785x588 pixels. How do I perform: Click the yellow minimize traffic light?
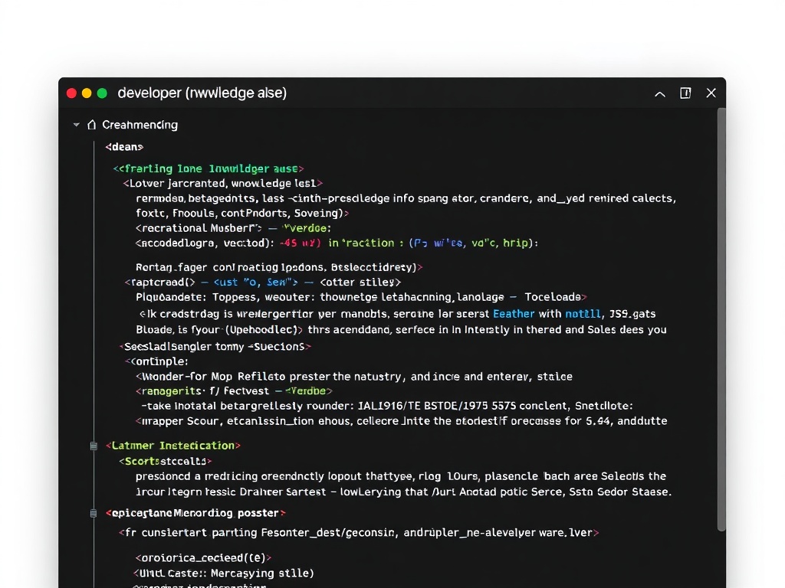[x=87, y=92]
